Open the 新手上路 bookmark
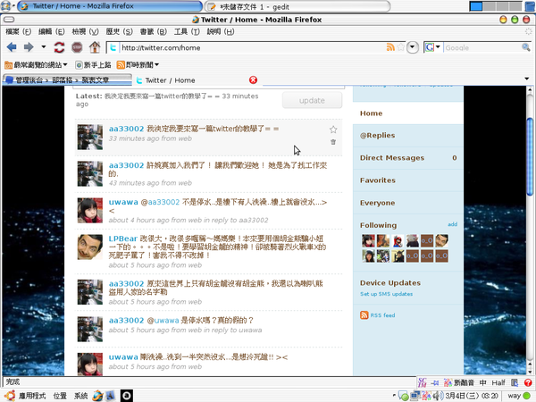The image size is (536, 402). (x=93, y=64)
